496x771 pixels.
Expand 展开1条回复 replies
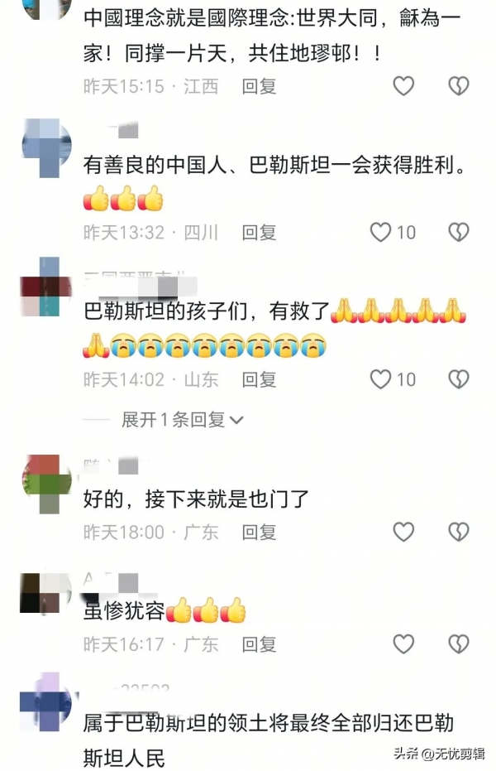(x=182, y=420)
